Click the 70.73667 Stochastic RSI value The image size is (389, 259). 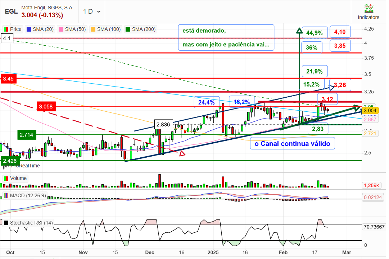[x=374, y=227]
